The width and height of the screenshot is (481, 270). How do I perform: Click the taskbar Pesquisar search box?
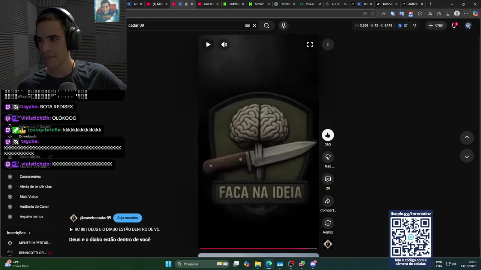click(203, 264)
